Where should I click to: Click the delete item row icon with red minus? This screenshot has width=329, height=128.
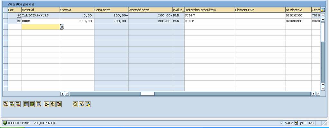18,104
